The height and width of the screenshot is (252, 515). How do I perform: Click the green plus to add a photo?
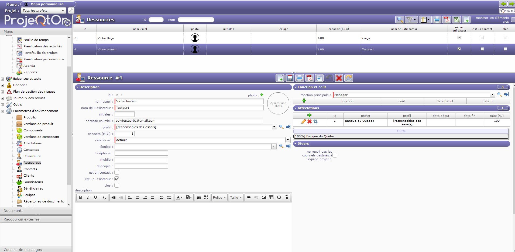coord(262,95)
